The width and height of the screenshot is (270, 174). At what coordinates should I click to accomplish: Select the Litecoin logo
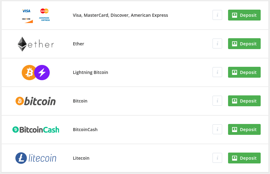(x=36, y=158)
